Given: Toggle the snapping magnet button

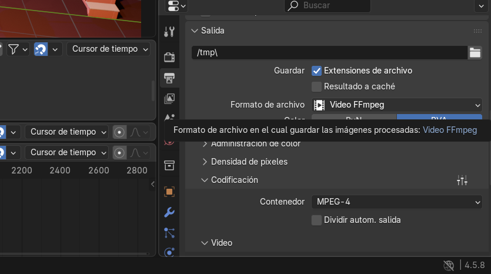Looking at the screenshot, I should click(x=41, y=49).
